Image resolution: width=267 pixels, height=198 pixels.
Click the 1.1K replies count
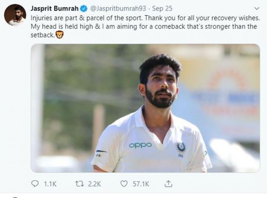pyautogui.click(x=50, y=184)
